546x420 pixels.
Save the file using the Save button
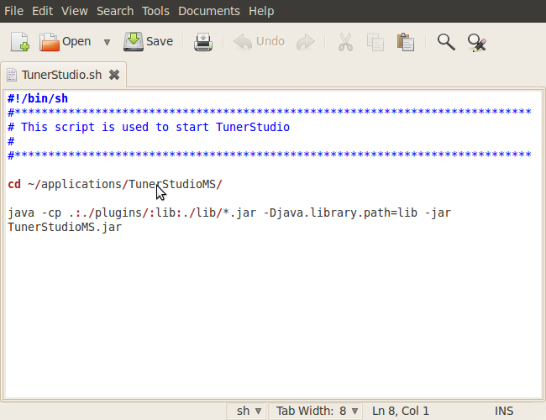pos(149,41)
